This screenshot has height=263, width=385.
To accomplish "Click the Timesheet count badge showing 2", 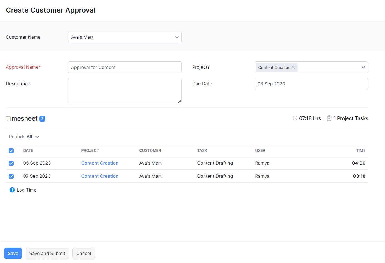I will pyautogui.click(x=42, y=118).
